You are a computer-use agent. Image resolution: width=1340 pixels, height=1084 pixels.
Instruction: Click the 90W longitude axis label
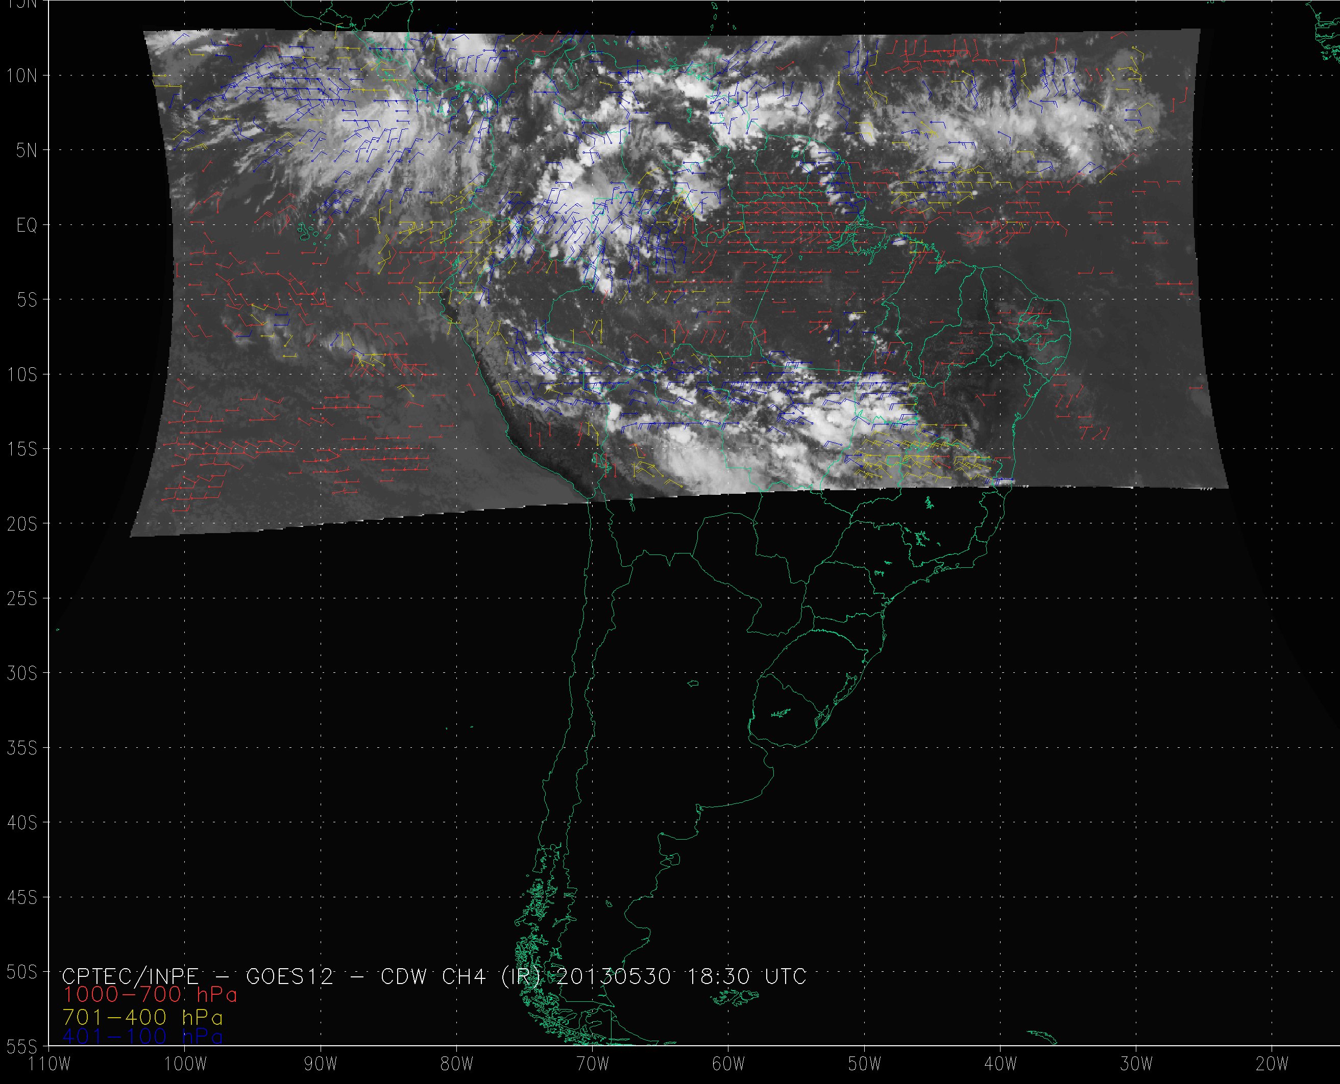pyautogui.click(x=321, y=1064)
